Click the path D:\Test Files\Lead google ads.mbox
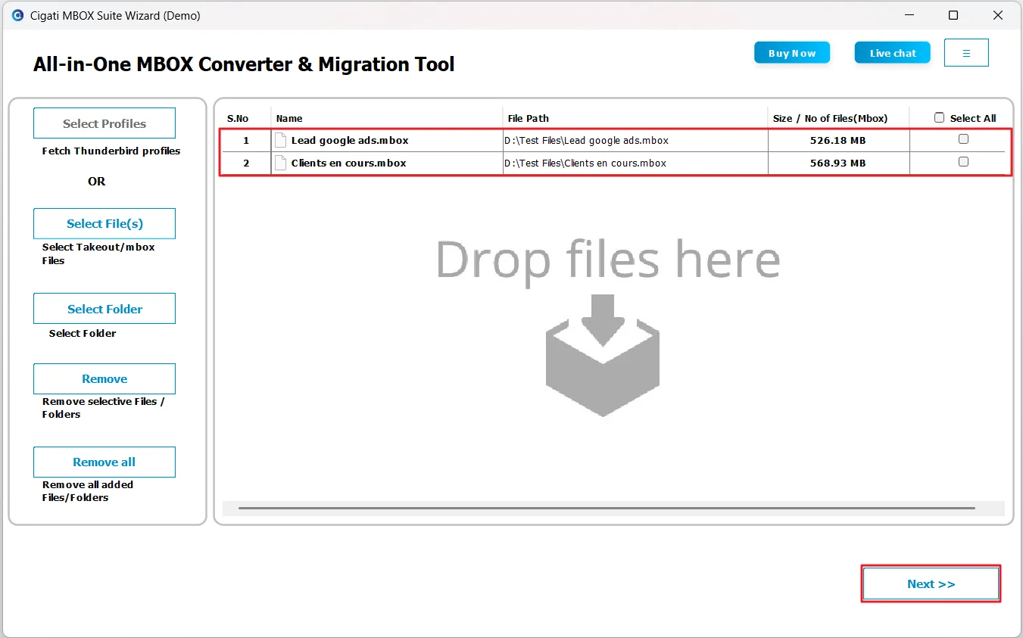Viewport: 1023px width, 638px height. point(587,140)
